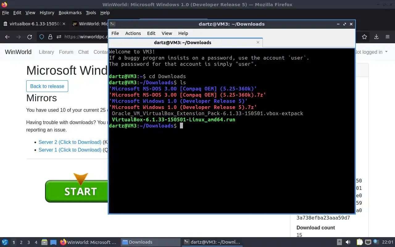This screenshot has width=395, height=247.
Task: Open the clipboard manager tray icon
Action: tap(360, 242)
